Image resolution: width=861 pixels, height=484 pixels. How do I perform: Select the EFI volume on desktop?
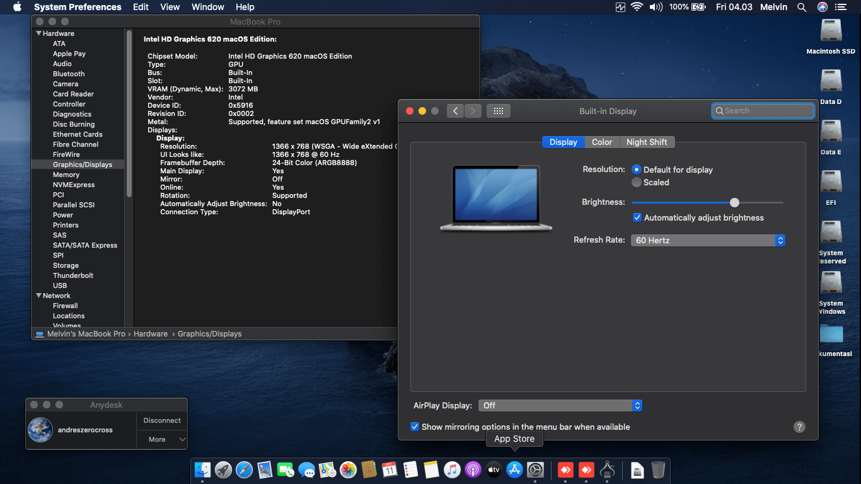click(x=831, y=183)
